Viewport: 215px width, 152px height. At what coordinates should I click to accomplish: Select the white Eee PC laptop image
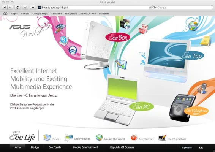pyautogui.click(x=117, y=100)
